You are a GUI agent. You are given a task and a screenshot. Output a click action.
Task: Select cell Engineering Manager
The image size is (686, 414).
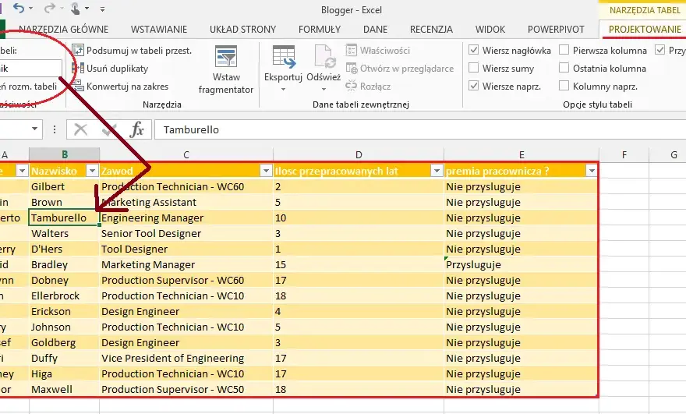tap(186, 218)
